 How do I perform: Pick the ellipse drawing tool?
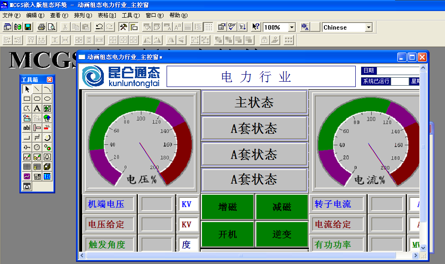tap(47, 99)
